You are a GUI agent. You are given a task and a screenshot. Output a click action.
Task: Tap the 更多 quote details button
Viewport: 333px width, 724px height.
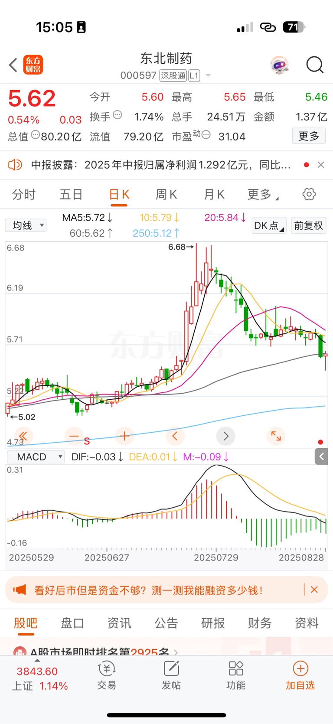pyautogui.click(x=309, y=136)
